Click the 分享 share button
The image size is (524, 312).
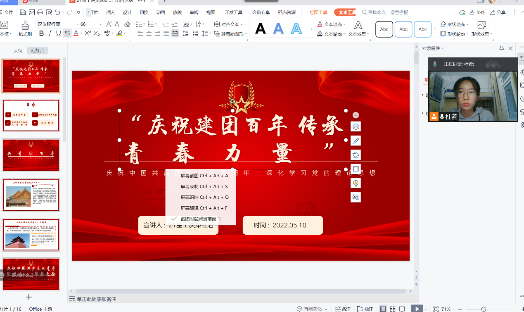pyautogui.click(x=498, y=12)
